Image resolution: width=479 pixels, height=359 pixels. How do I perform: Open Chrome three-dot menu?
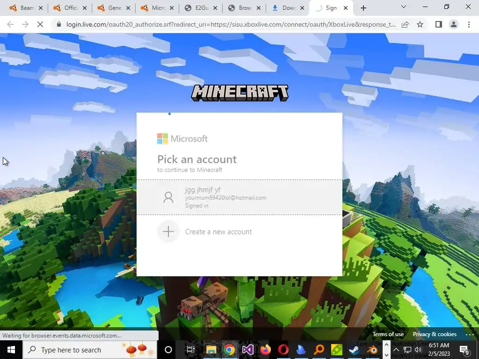tap(469, 24)
